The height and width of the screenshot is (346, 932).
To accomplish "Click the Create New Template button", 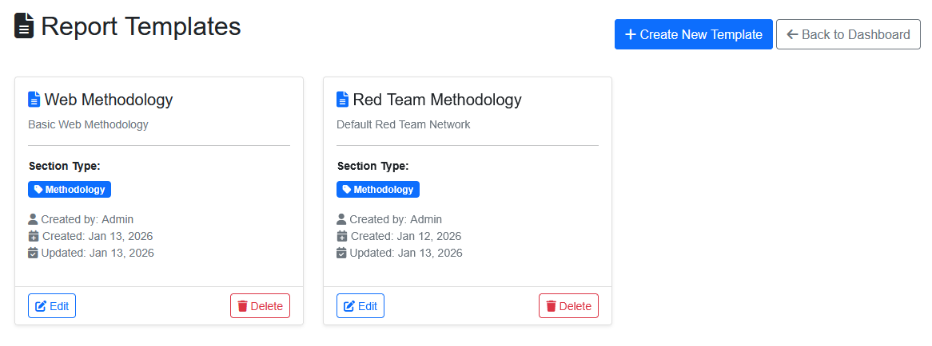I will click(x=693, y=34).
